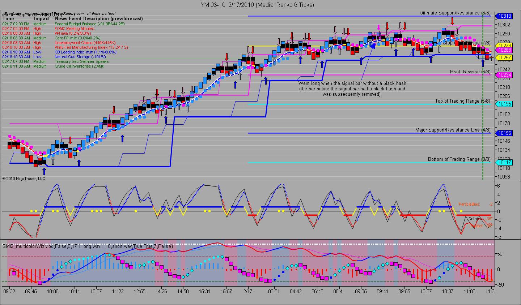Click the blue 10156 price marker
521x305 pixels.
click(x=504, y=133)
